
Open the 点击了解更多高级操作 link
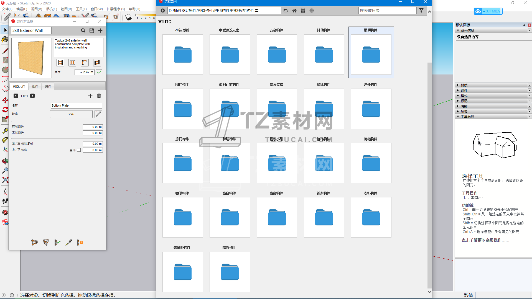[x=485, y=240]
